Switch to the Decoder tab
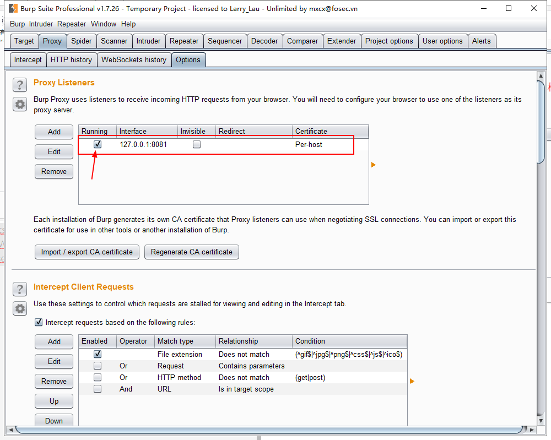The image size is (551, 440). (x=264, y=41)
